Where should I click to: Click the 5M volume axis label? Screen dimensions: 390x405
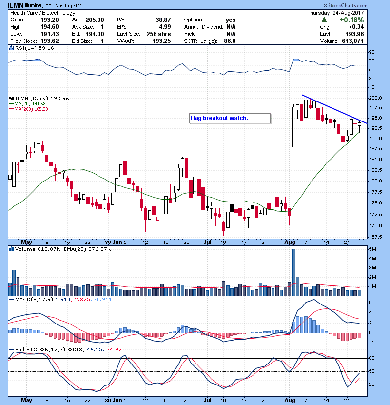pos(372,249)
